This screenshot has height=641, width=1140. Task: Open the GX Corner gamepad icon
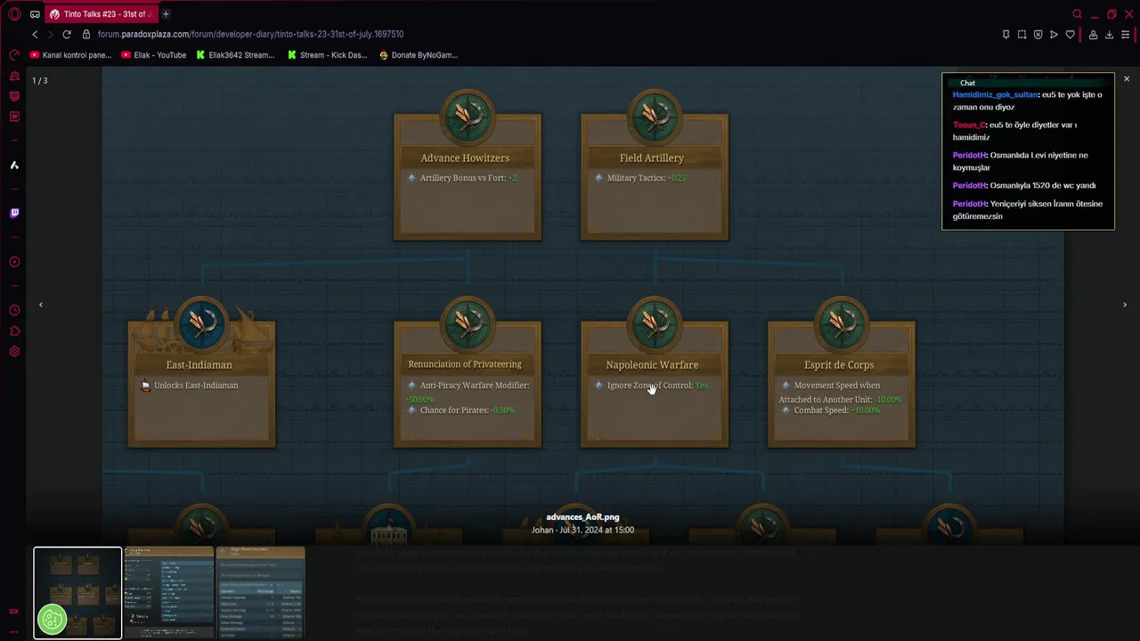pos(35,14)
